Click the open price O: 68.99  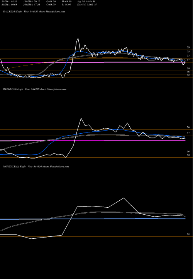pyautogui.click(x=51, y=2)
